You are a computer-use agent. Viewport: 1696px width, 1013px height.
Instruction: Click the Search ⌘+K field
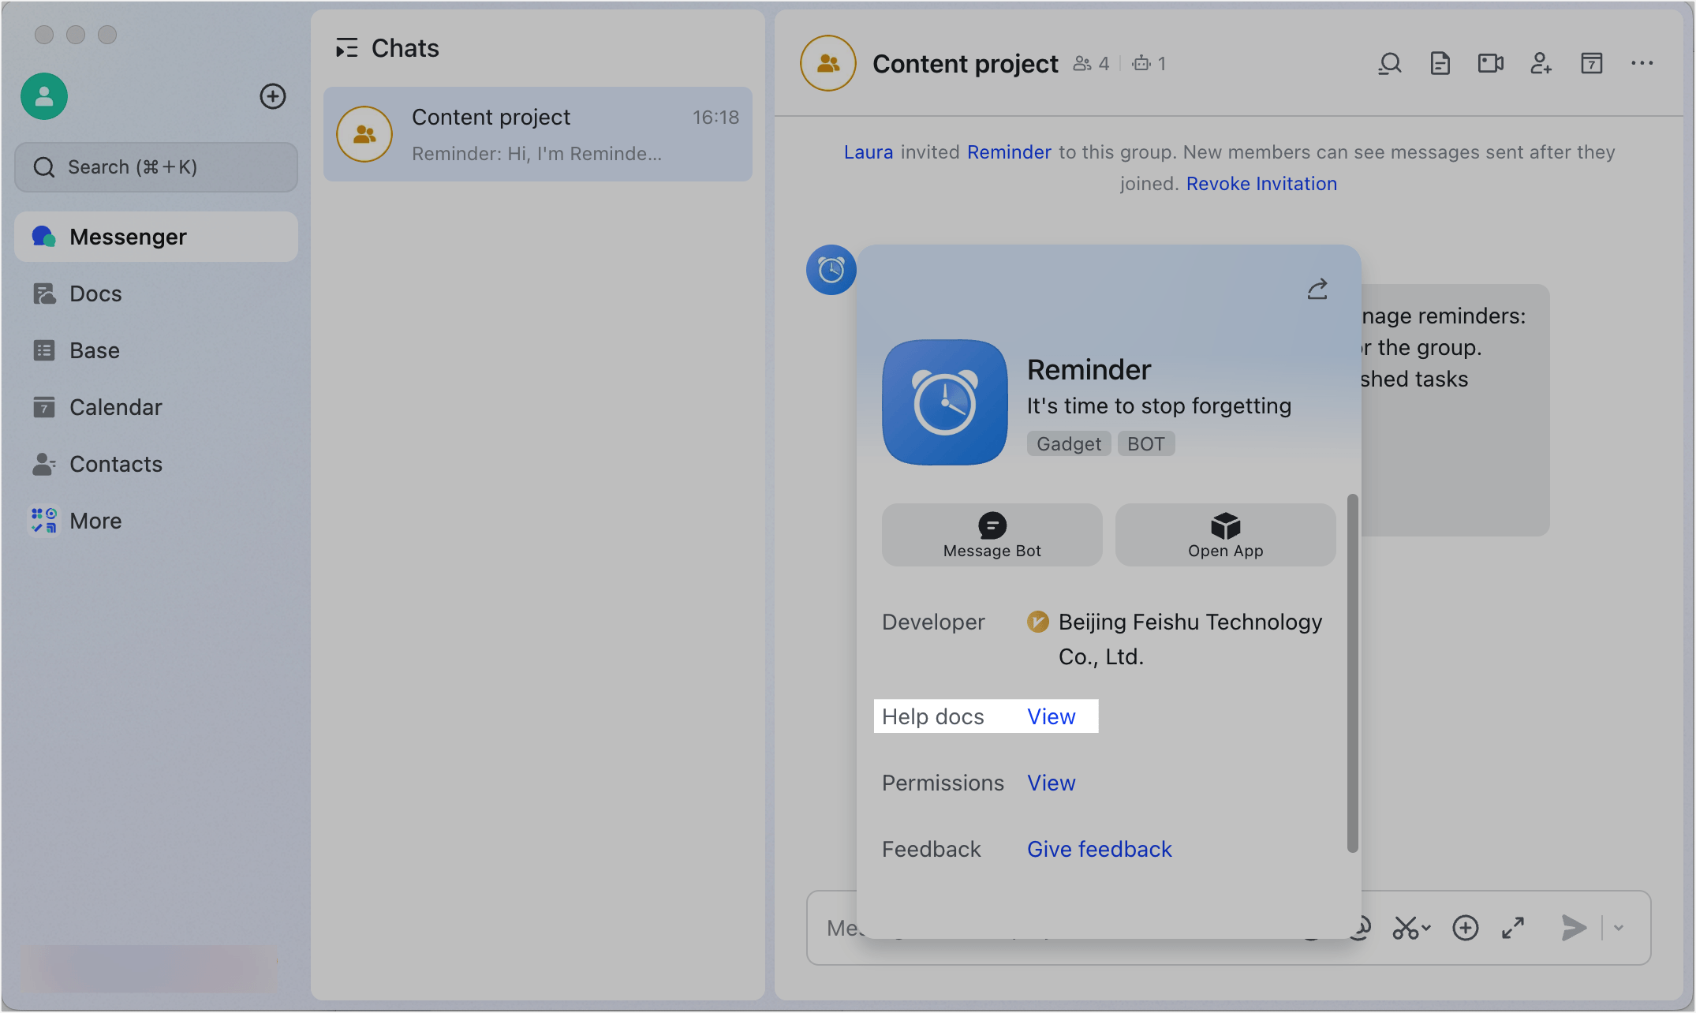pyautogui.click(x=155, y=166)
